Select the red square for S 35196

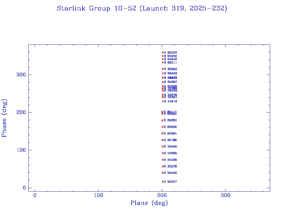[163, 140]
